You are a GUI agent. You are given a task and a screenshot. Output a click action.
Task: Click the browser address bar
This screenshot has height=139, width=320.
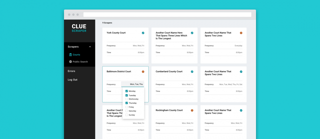tap(167, 15)
